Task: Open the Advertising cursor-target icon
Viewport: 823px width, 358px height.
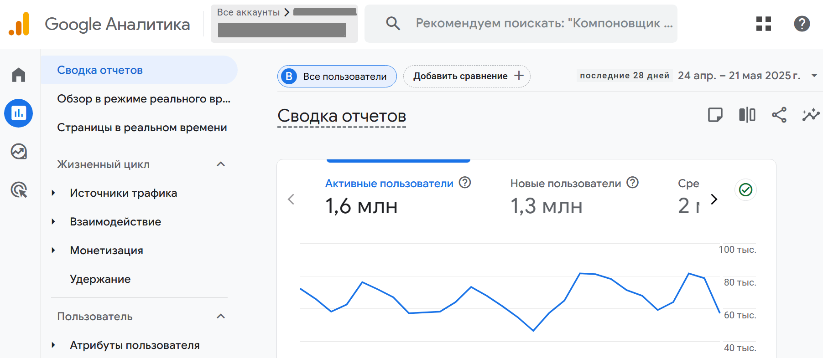Action: [19, 189]
